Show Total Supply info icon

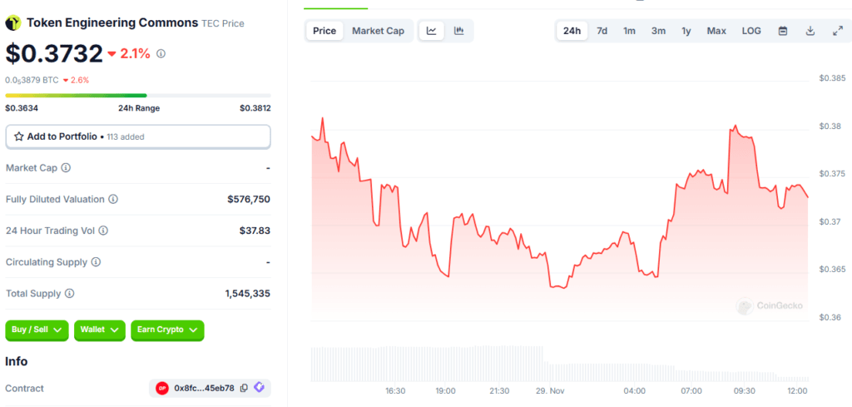[x=70, y=294]
